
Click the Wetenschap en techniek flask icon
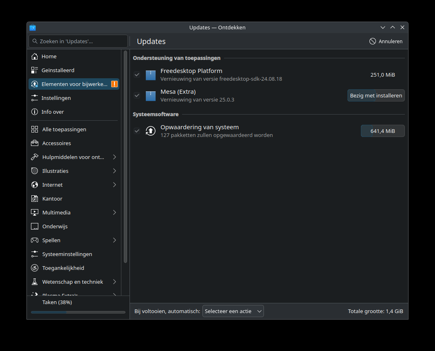pyautogui.click(x=34, y=282)
